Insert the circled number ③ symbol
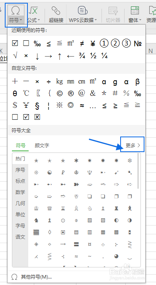The width and height of the screenshot is (156, 285). (x=126, y=44)
